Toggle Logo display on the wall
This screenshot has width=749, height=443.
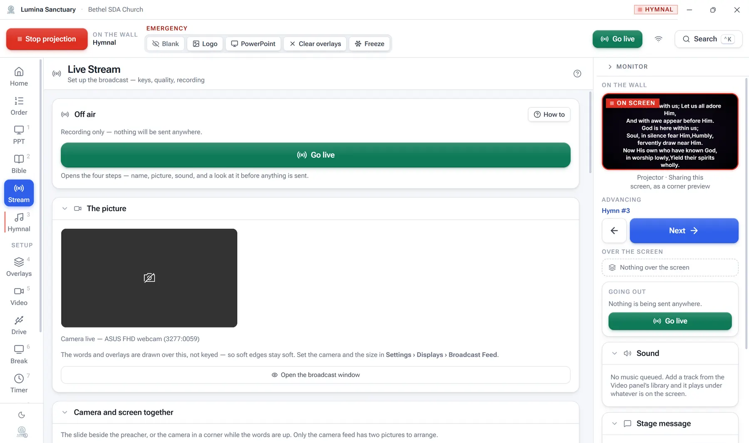(x=205, y=44)
